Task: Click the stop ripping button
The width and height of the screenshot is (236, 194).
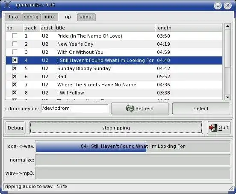Action: (x=116, y=128)
